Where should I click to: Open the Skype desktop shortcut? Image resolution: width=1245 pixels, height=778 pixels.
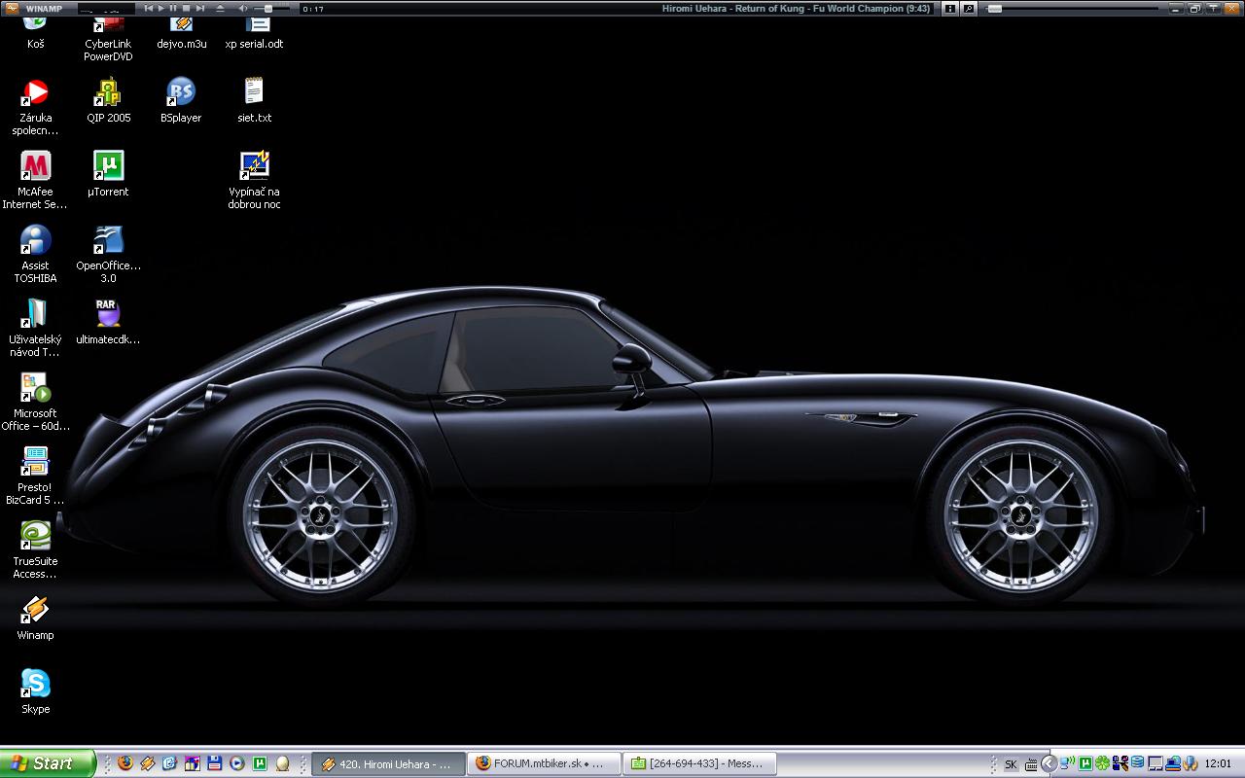[36, 684]
